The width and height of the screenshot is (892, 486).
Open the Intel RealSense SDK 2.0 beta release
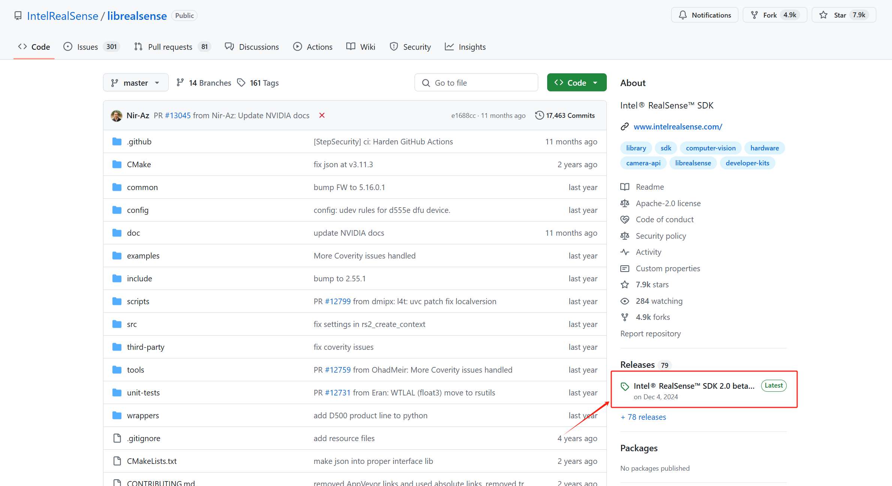point(694,386)
